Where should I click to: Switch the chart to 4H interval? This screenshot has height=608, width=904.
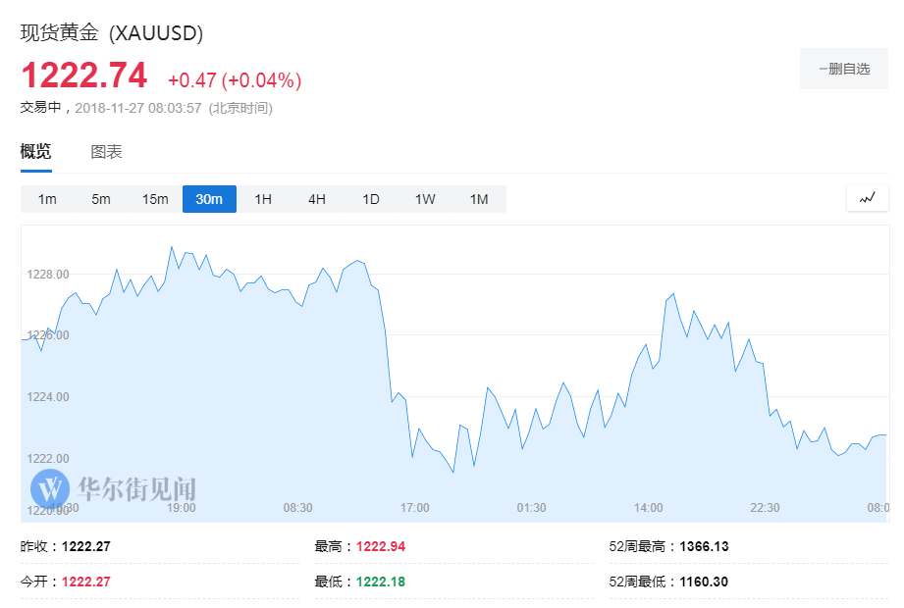pos(317,199)
